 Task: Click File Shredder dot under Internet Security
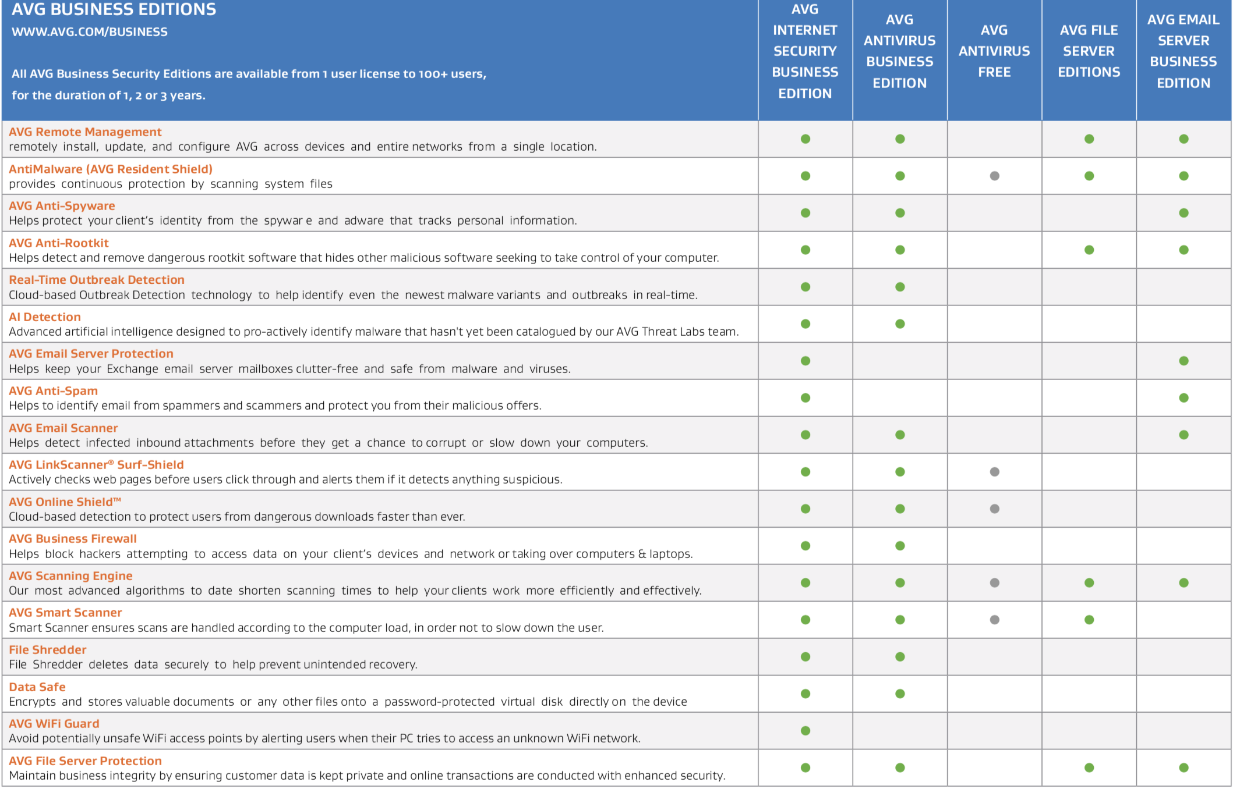coord(805,657)
